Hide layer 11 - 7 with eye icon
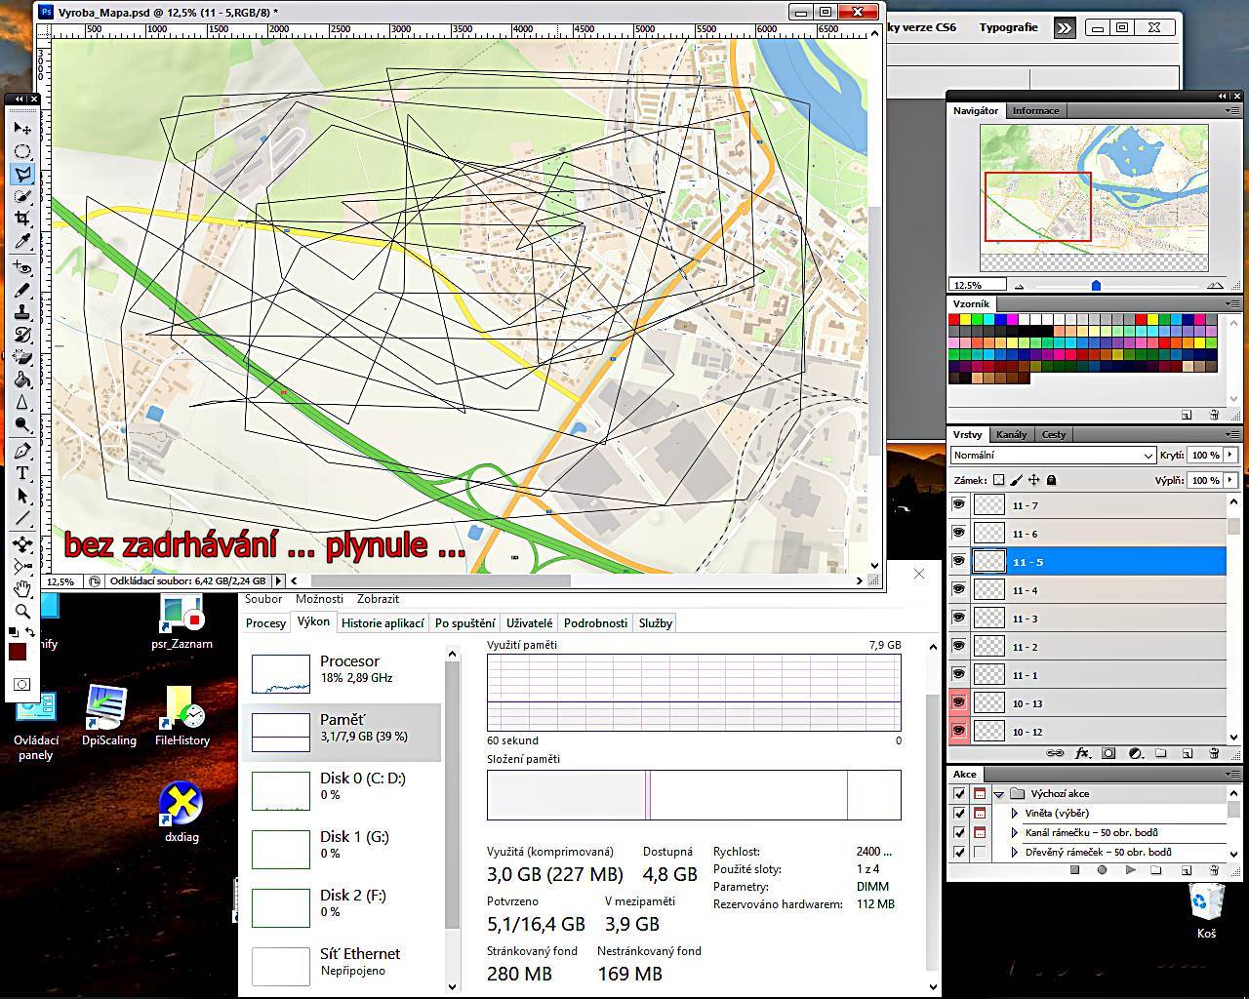Screen dimensions: 1249x999 coord(959,504)
